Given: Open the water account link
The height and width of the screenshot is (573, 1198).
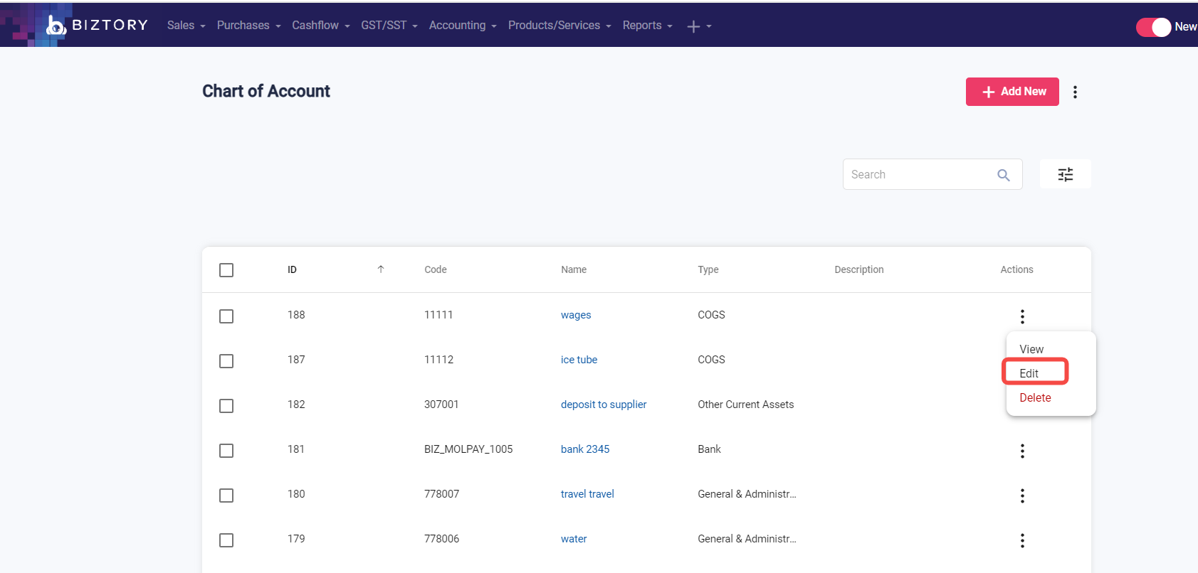Looking at the screenshot, I should click(574, 539).
